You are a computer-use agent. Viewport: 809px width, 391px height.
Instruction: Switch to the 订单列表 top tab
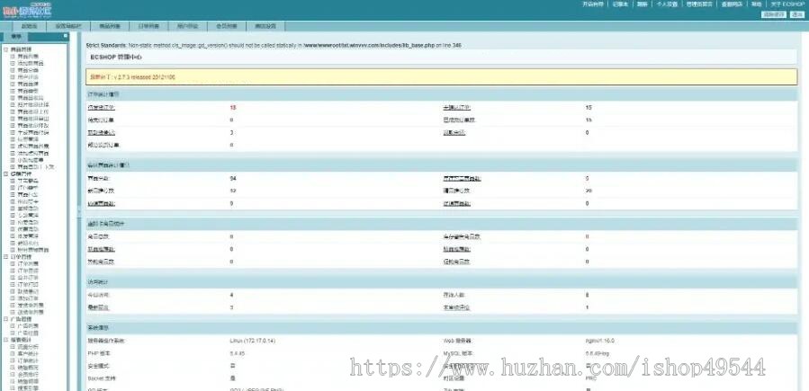click(148, 26)
